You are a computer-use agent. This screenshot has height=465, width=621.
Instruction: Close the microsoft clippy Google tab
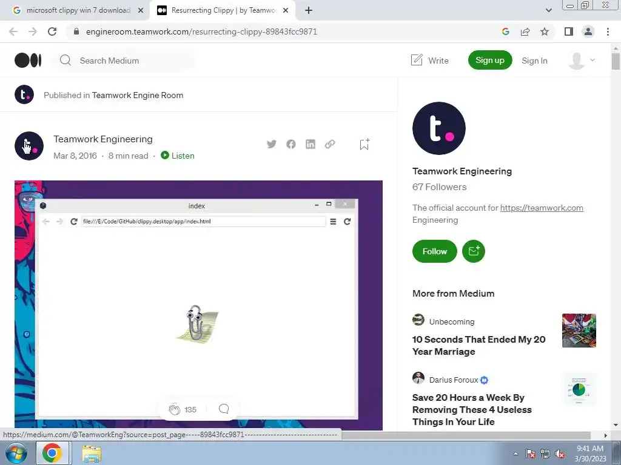point(141,10)
